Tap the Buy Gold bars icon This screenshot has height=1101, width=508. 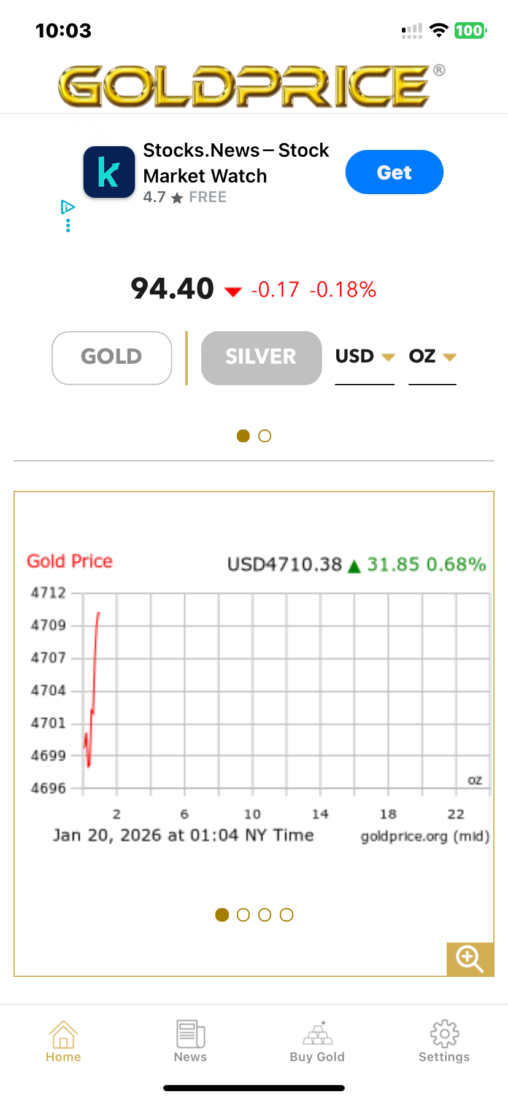[317, 1035]
